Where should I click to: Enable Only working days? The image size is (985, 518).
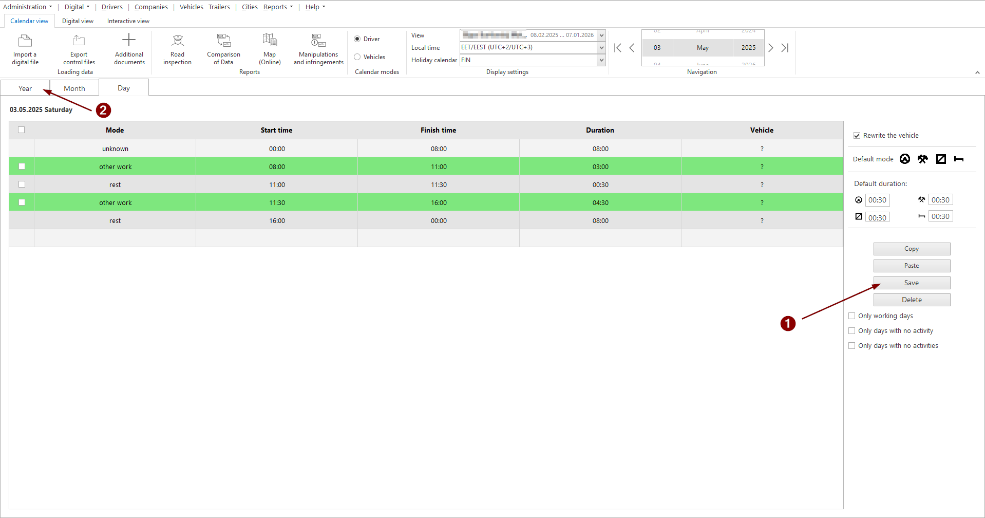[x=851, y=316]
